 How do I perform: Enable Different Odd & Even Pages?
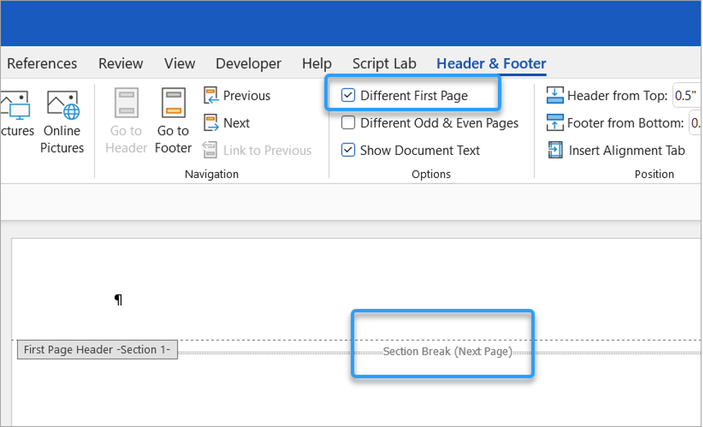[x=348, y=122]
